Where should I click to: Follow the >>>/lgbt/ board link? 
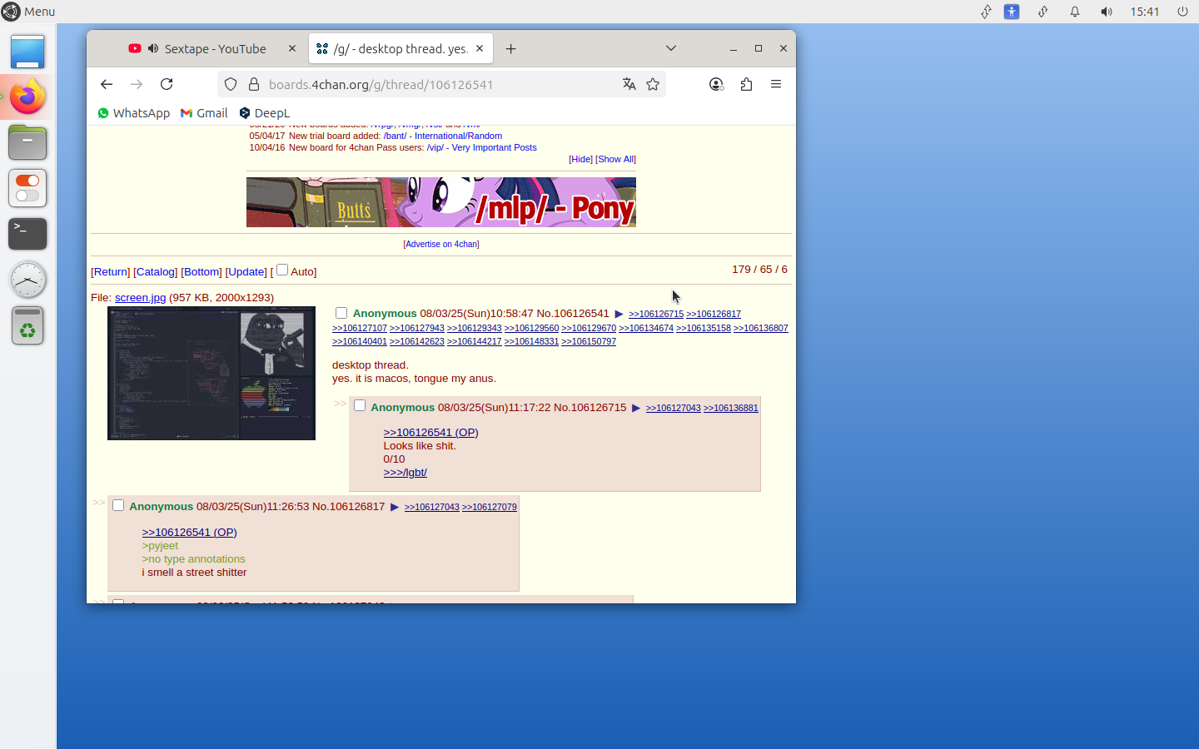tap(405, 472)
